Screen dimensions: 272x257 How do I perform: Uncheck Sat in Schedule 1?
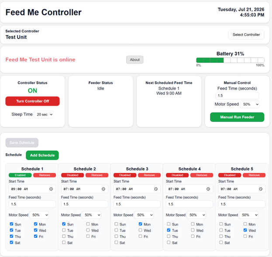point(11,242)
